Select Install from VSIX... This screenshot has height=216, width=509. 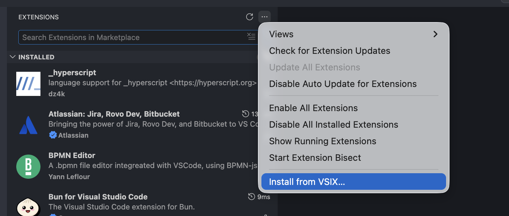pyautogui.click(x=354, y=181)
